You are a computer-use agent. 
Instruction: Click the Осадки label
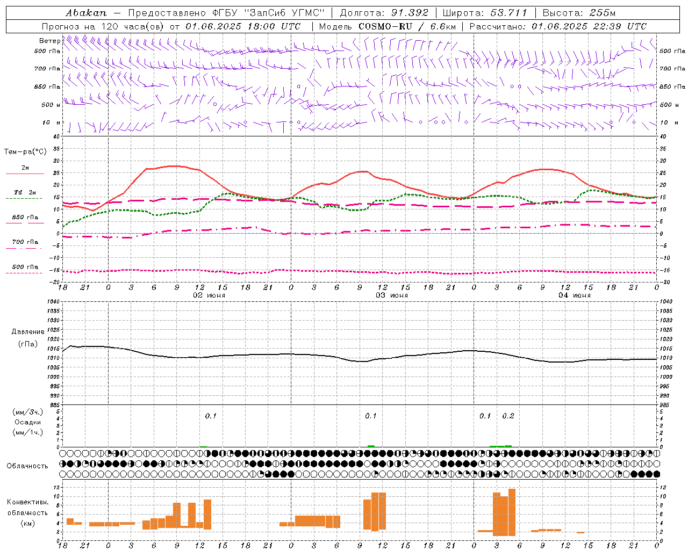click(28, 422)
